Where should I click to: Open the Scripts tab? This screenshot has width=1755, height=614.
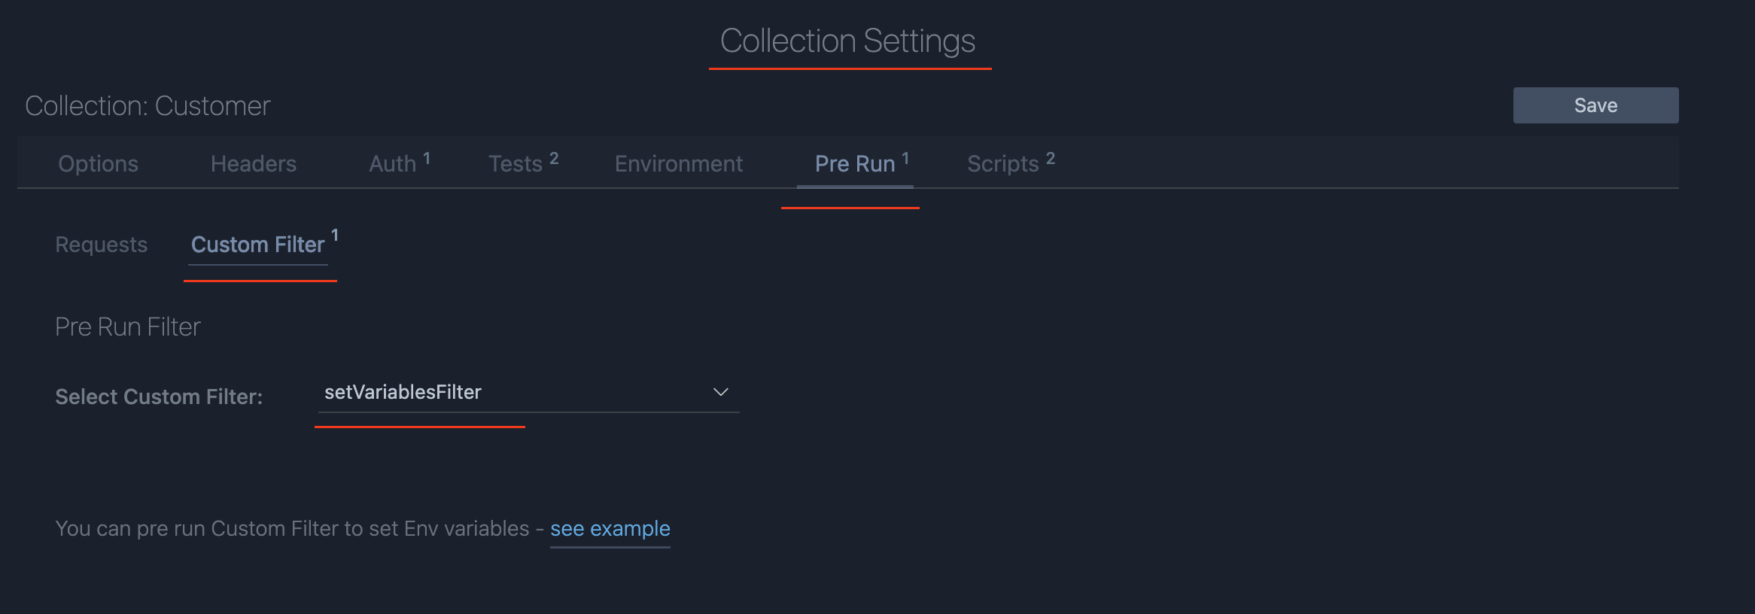[1002, 163]
